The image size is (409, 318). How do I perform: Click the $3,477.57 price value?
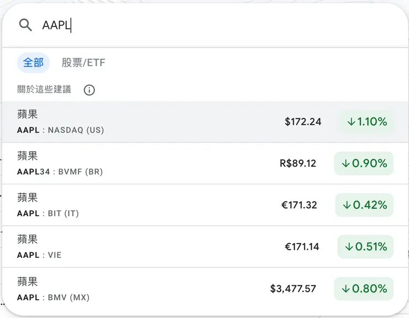pos(293,289)
